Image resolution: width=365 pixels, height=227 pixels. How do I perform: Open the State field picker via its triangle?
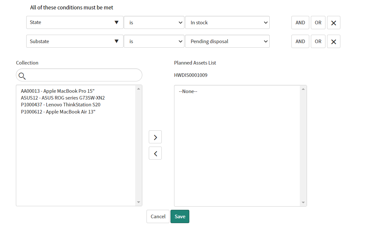(117, 22)
